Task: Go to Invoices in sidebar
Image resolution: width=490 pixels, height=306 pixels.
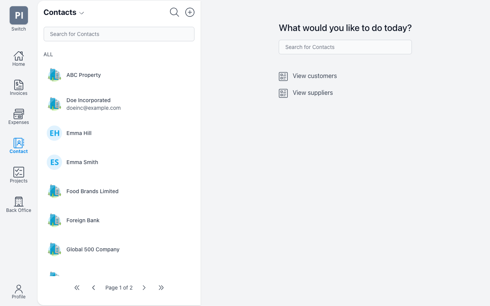Action: pos(18,88)
